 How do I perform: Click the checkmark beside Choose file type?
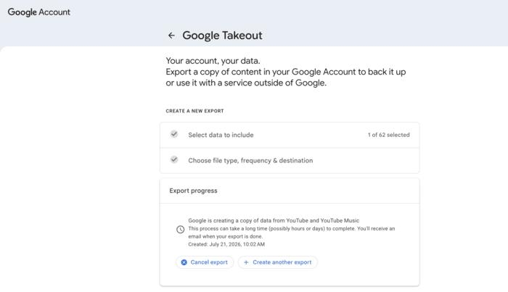pyautogui.click(x=174, y=159)
